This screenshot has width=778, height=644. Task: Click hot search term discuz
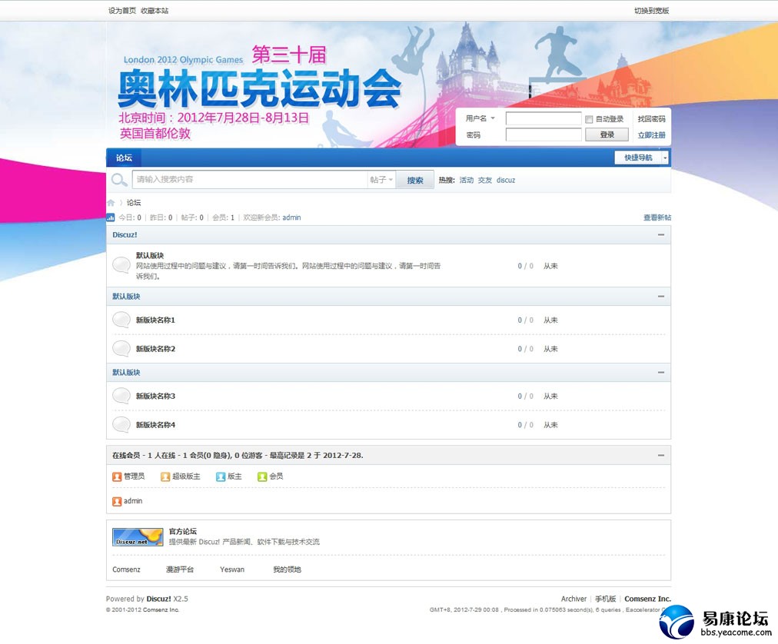(506, 180)
